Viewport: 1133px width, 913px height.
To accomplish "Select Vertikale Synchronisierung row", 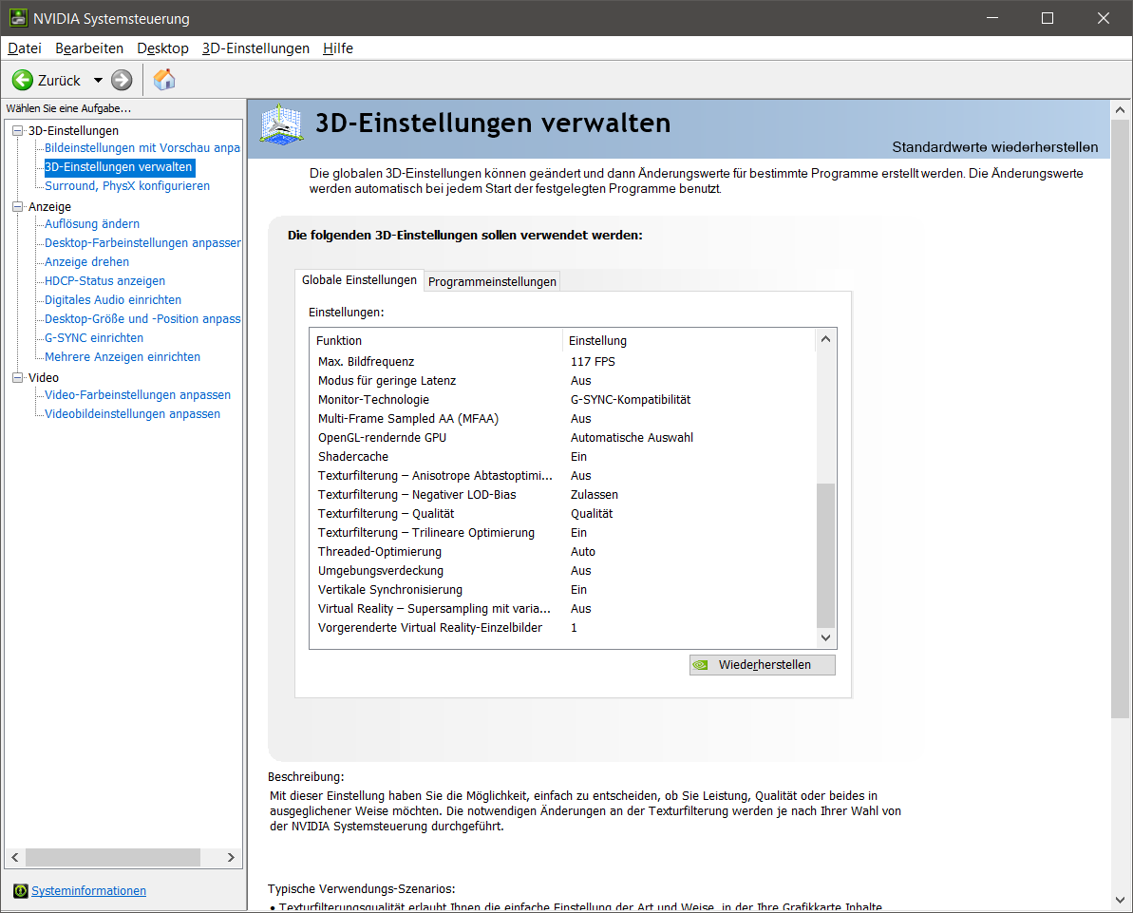I will coord(563,589).
